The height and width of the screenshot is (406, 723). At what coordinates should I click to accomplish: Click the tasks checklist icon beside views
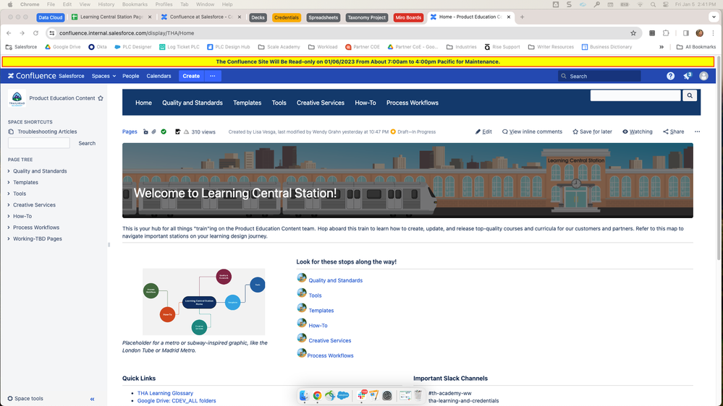pyautogui.click(x=177, y=131)
